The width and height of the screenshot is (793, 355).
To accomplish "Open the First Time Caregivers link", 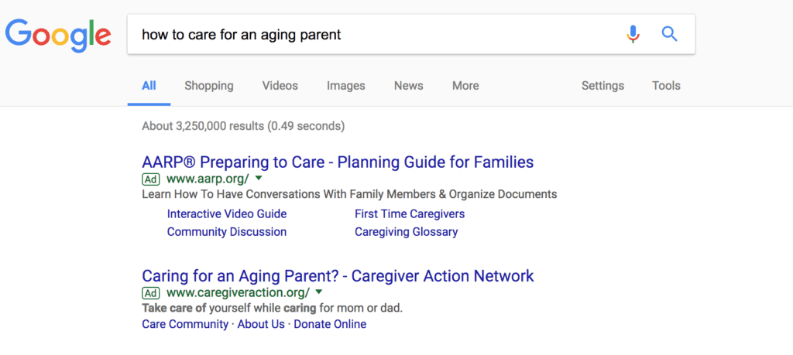I will click(410, 213).
